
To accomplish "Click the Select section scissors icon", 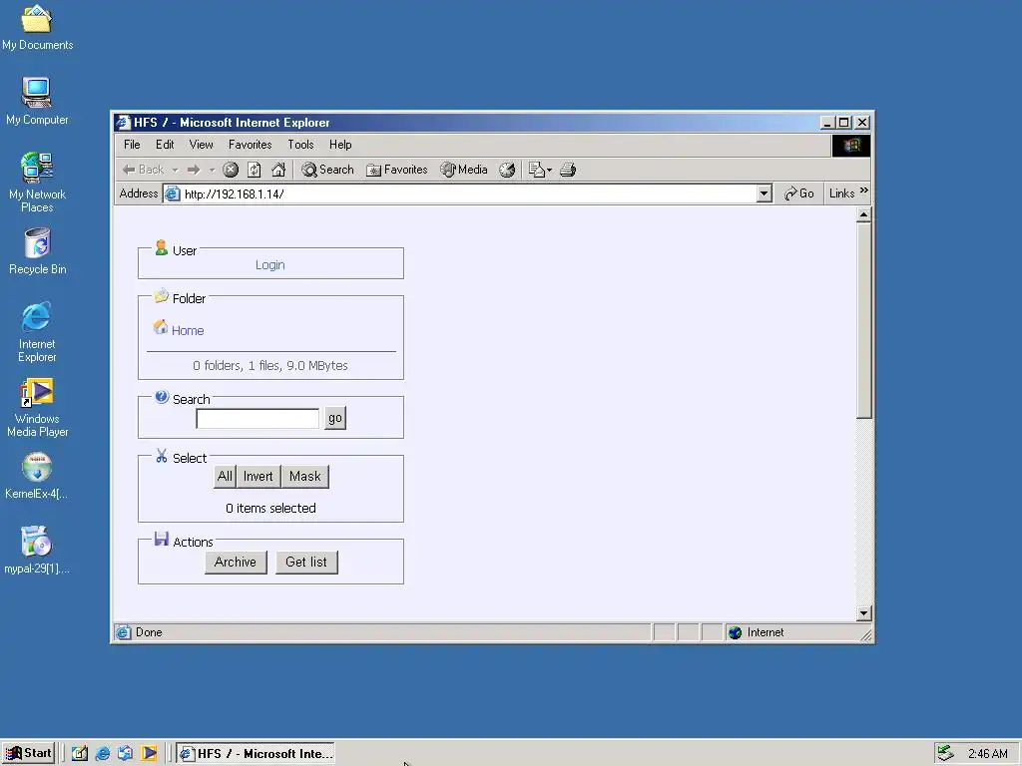I will pyautogui.click(x=162, y=456).
